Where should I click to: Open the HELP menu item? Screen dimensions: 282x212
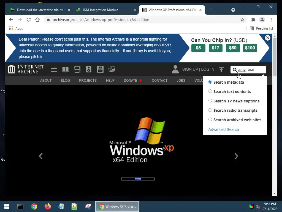110,80
